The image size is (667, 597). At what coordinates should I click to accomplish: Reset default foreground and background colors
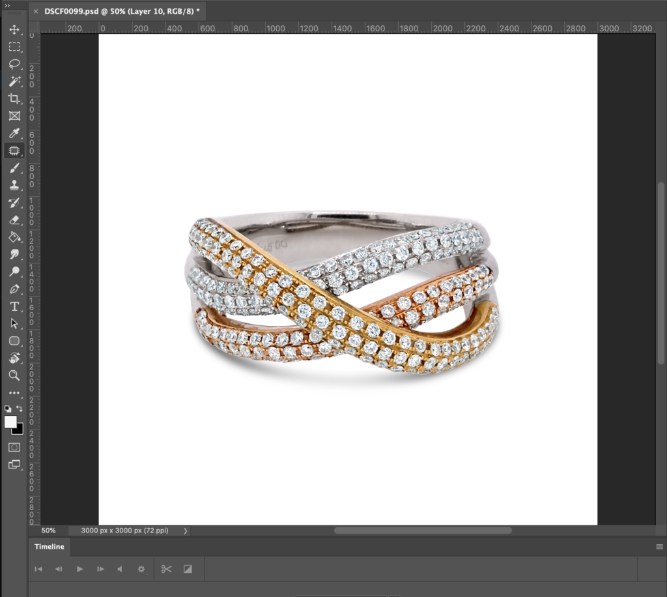pos(8,409)
